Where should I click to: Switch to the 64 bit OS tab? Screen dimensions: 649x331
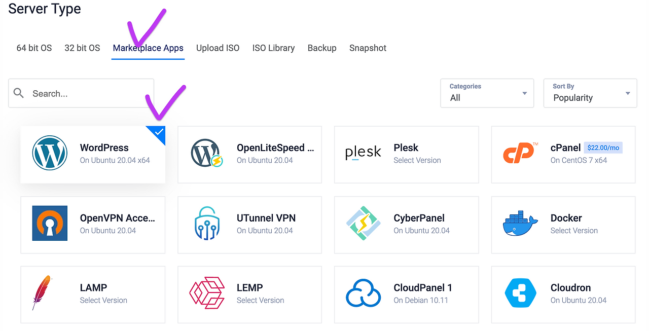[34, 48]
